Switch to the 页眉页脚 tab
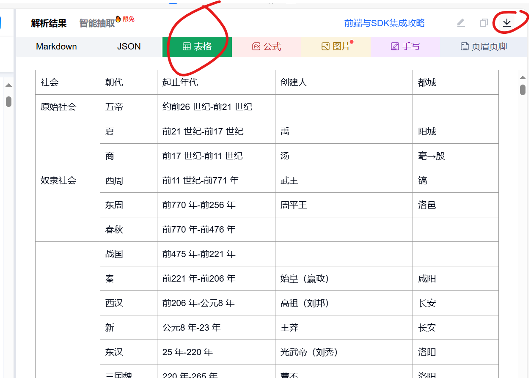This screenshot has width=531, height=378. pyautogui.click(x=484, y=47)
